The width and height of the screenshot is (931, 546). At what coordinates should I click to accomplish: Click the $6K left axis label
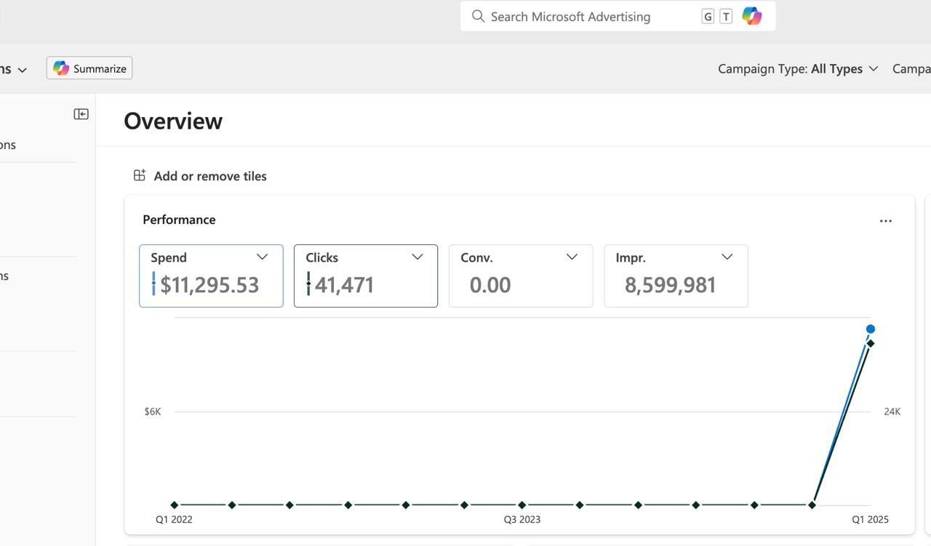tap(153, 411)
